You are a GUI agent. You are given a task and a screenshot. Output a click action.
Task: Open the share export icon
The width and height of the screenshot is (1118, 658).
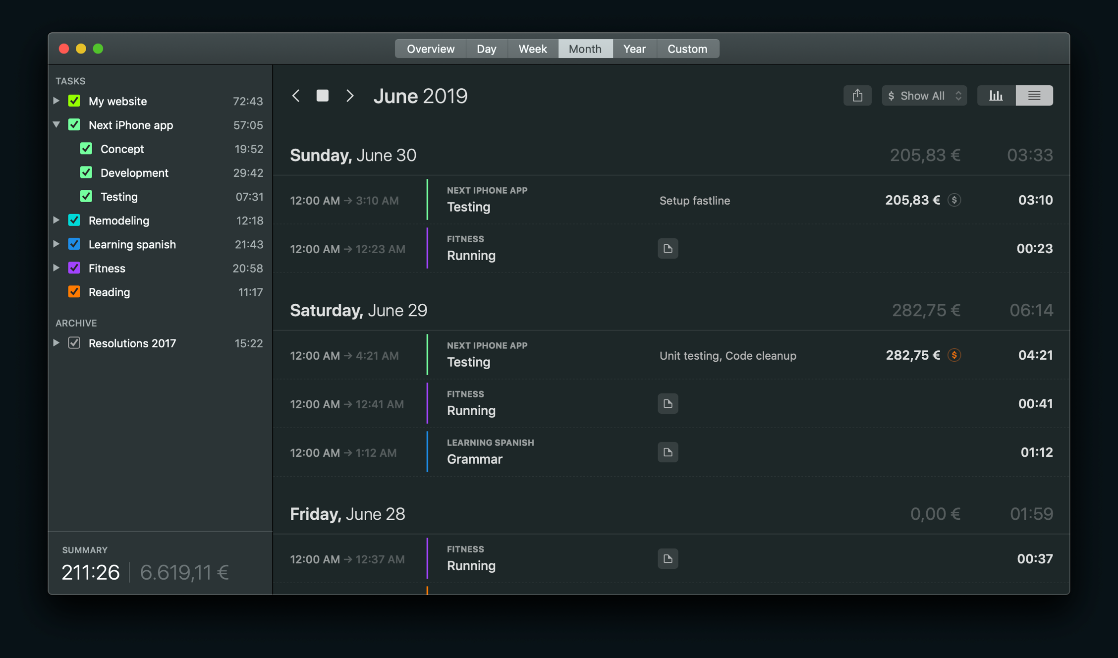857,96
